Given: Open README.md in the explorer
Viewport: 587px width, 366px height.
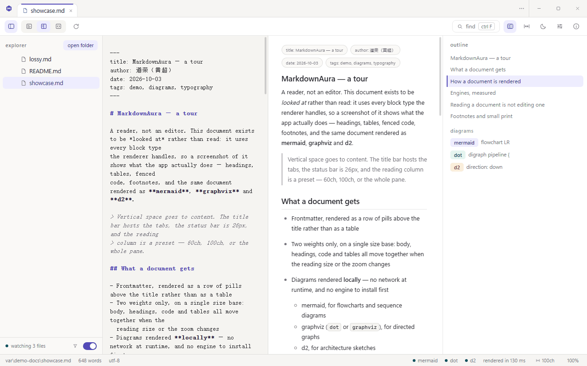Looking at the screenshot, I should tap(51, 71).
